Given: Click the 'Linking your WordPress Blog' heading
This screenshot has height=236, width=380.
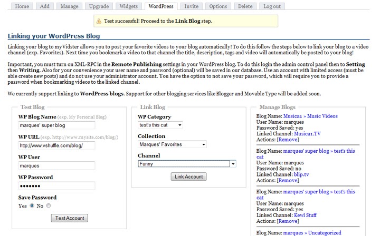Looking at the screenshot, I should coord(54,36).
